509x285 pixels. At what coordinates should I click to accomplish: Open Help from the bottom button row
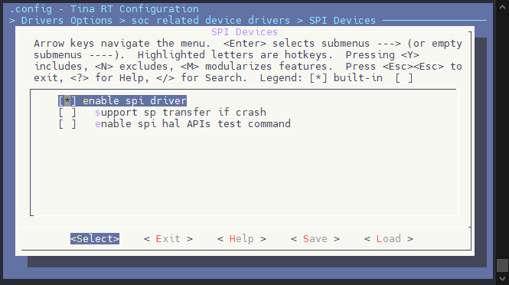click(242, 239)
